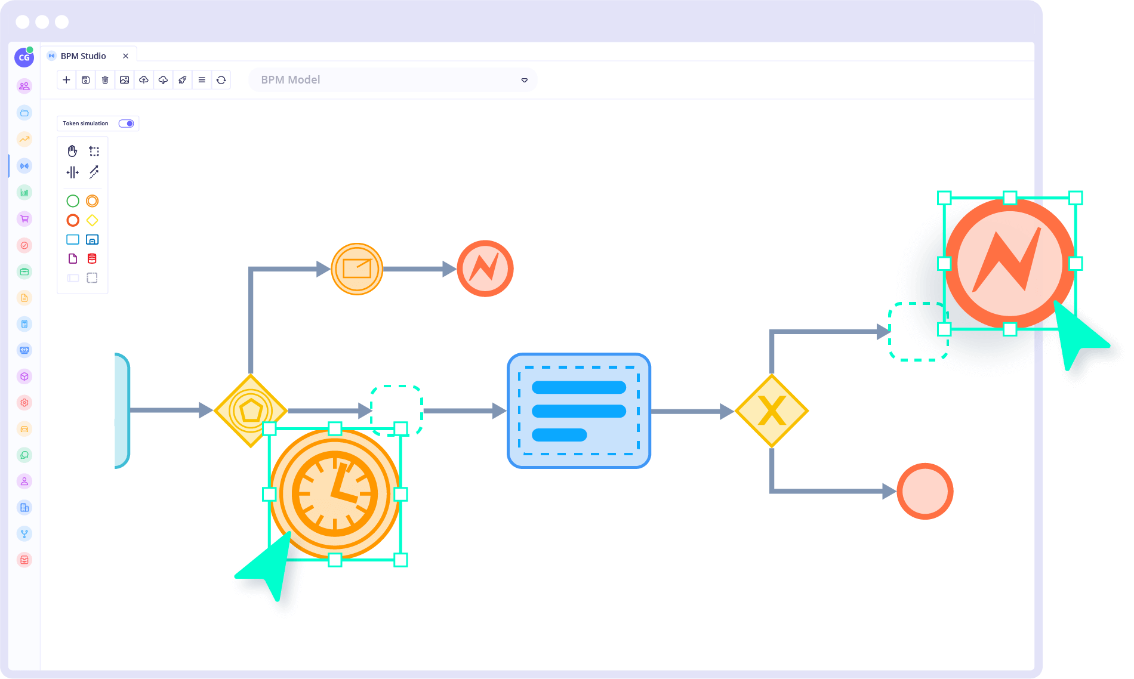The height and width of the screenshot is (679, 1134).
Task: Select the event-based gateway with pentagon
Action: (251, 411)
